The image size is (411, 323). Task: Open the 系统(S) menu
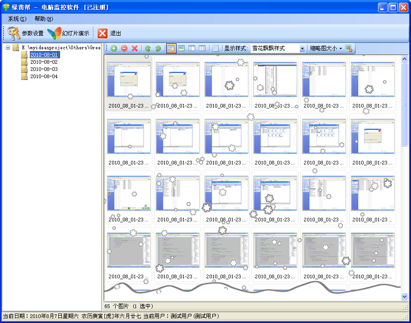(x=17, y=19)
